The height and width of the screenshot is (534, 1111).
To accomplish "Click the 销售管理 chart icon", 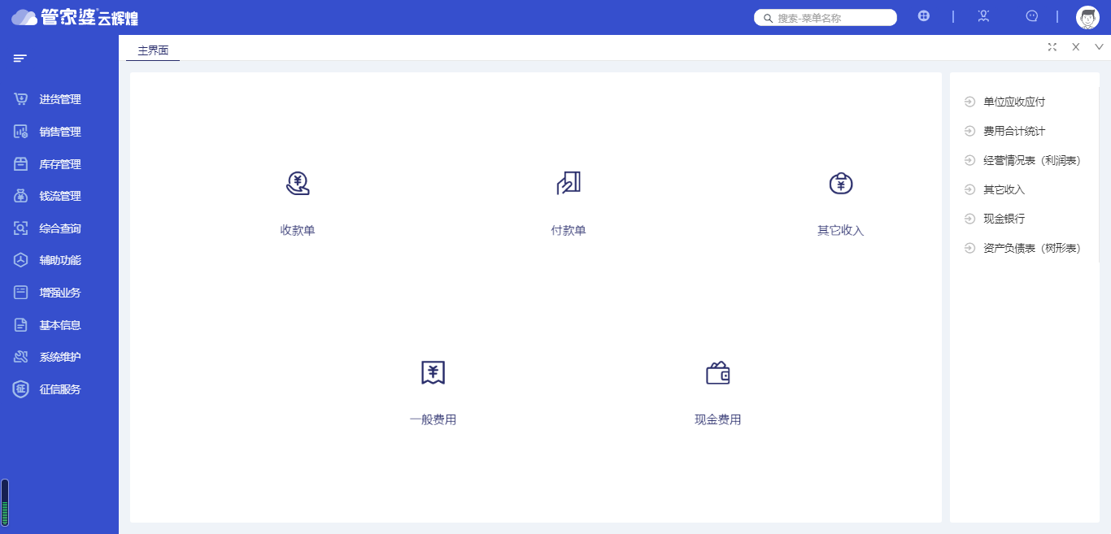I will pos(21,132).
